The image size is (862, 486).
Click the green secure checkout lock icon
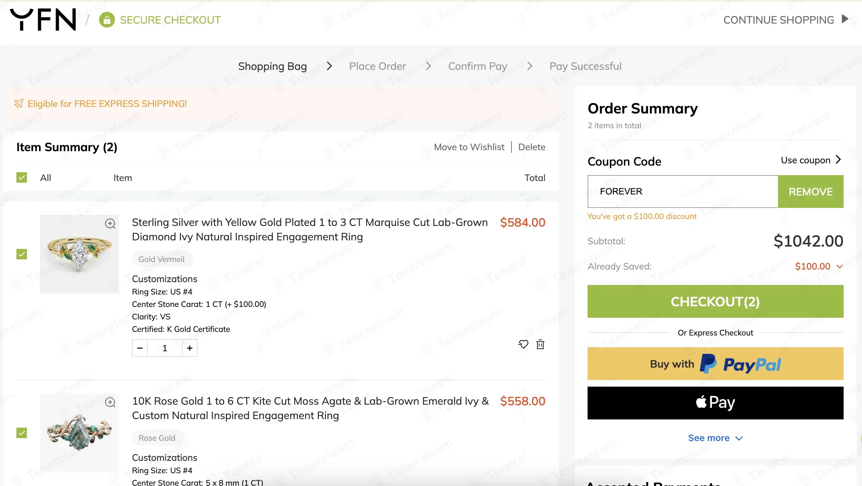(107, 20)
